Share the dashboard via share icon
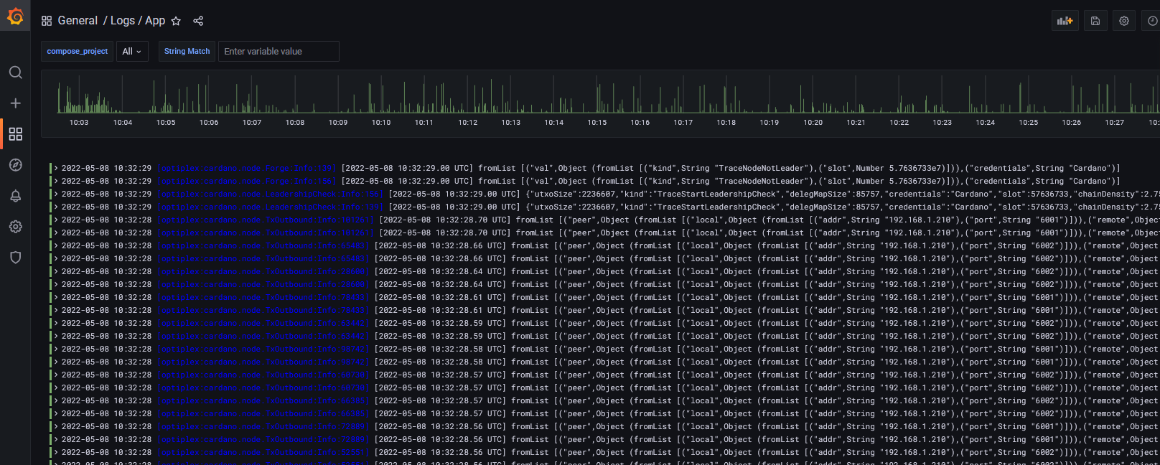The image size is (1160, 465). (198, 21)
